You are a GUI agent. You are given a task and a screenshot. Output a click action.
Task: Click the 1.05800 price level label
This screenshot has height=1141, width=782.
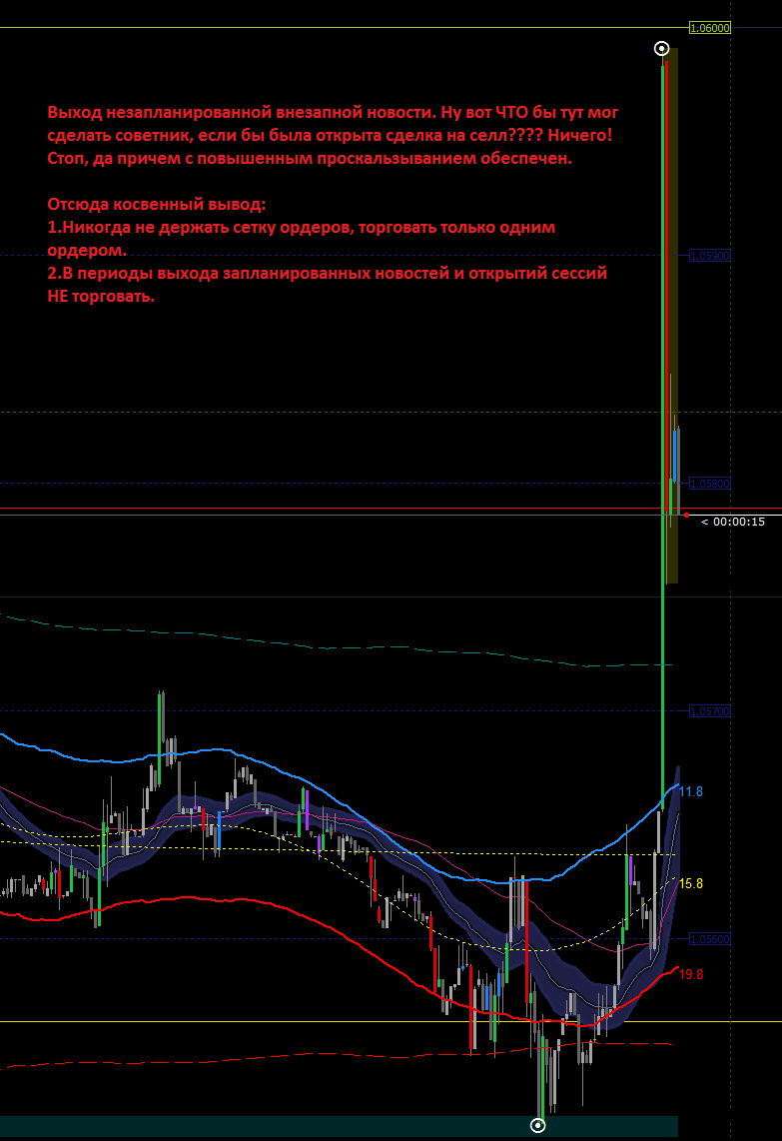pyautogui.click(x=710, y=484)
